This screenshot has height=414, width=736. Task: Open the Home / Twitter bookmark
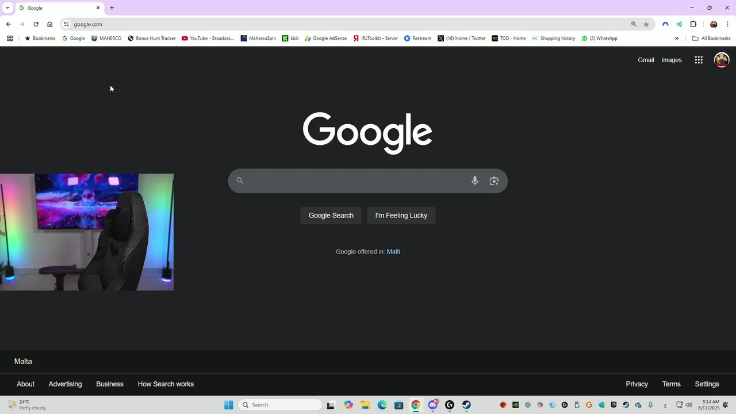click(462, 39)
